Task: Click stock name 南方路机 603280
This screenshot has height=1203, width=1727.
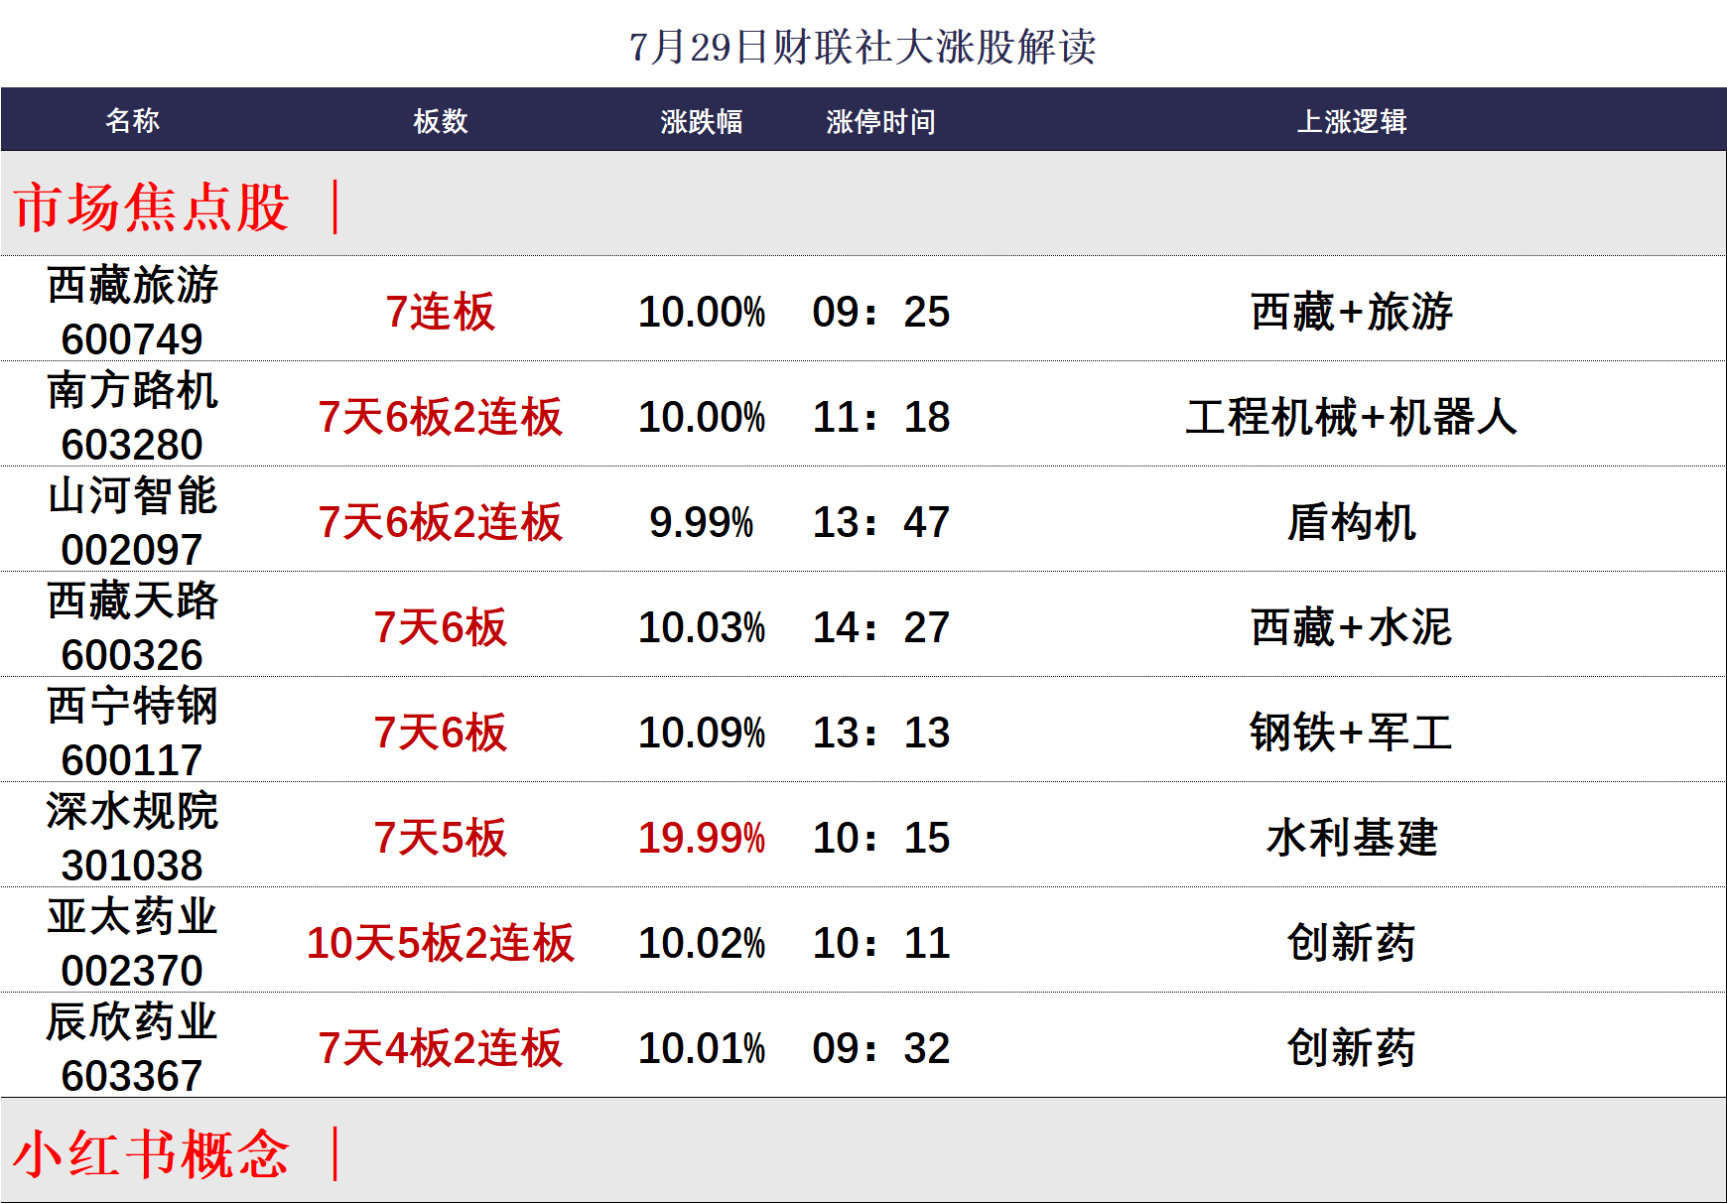Action: 132,417
